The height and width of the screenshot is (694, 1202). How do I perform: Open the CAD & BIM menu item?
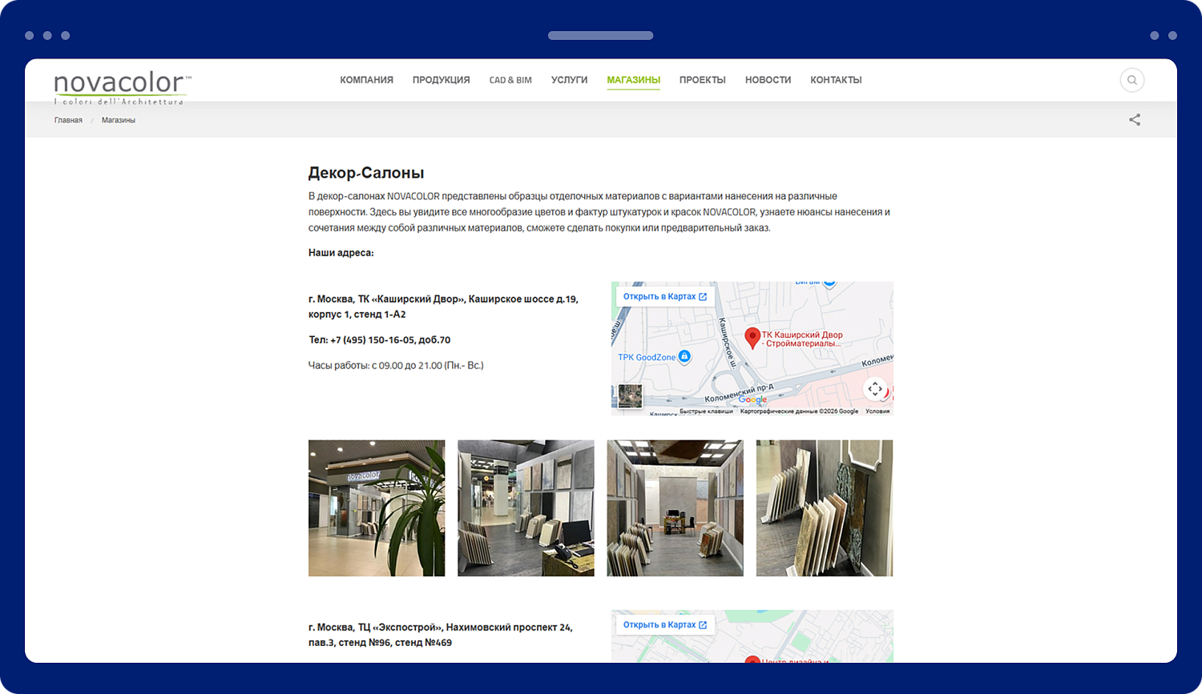(510, 80)
